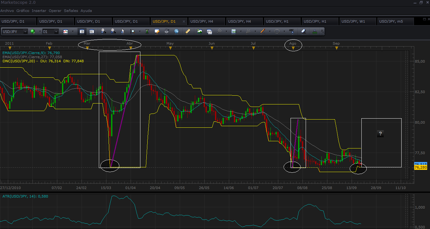430x229 pixels.
Task: Select the ellipse shape drawing tool
Action: pos(277,31)
